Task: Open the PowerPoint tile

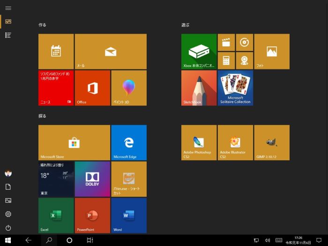Action: pyautogui.click(x=92, y=215)
